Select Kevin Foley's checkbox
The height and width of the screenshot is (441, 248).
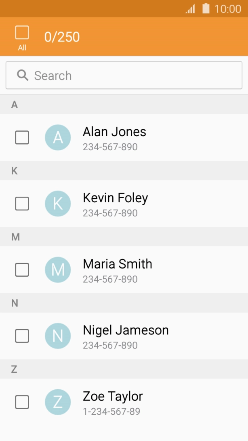click(x=22, y=204)
